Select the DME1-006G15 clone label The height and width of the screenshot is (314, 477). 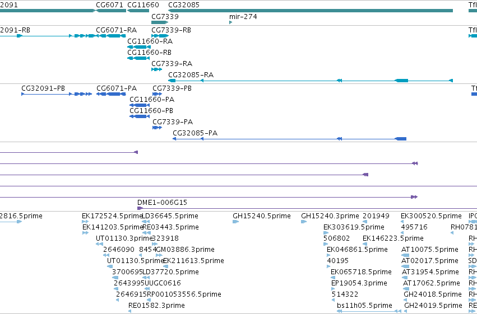pos(162,203)
